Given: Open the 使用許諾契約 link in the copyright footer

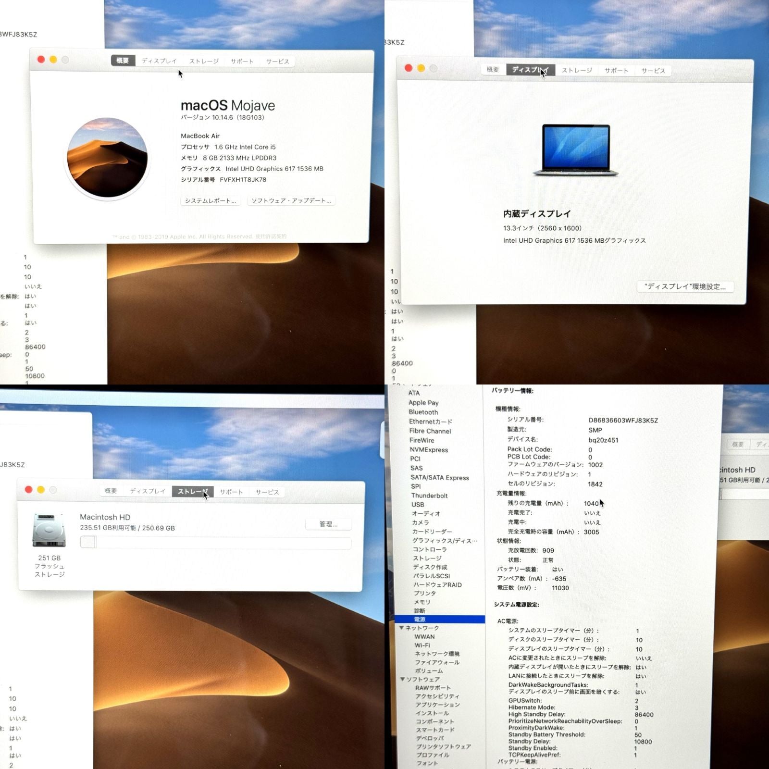Looking at the screenshot, I should (271, 236).
